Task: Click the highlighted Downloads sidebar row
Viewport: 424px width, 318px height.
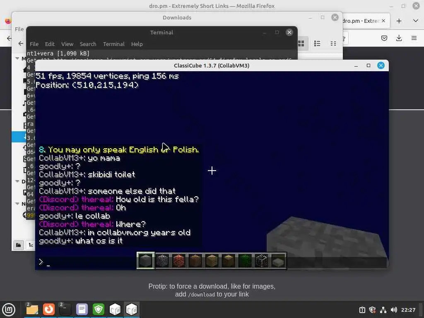Action: pos(19,137)
